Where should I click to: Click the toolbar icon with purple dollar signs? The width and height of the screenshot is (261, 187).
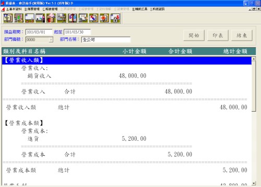[73, 18]
